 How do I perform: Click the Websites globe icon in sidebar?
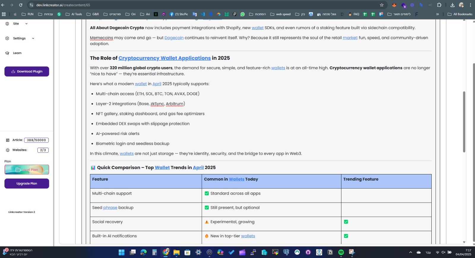click(x=8, y=150)
